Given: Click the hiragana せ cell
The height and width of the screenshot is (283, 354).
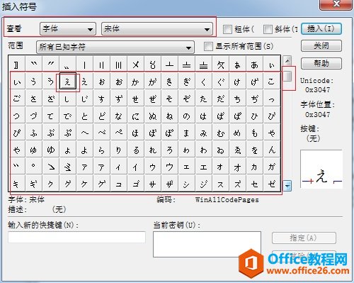Looking at the screenshot, I should point(135,99).
